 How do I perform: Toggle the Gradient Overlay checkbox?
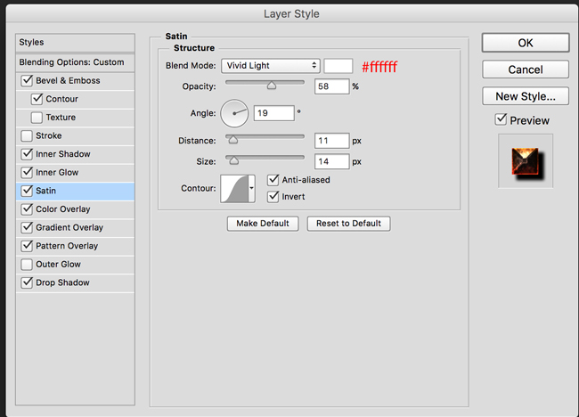[27, 227]
